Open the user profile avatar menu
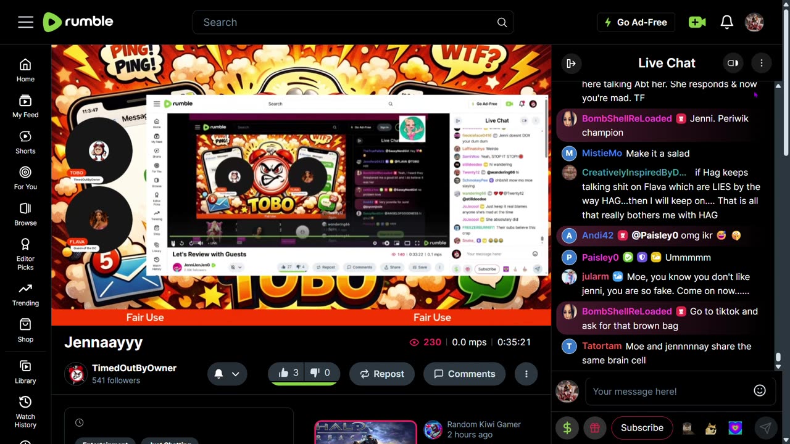 pyautogui.click(x=754, y=22)
